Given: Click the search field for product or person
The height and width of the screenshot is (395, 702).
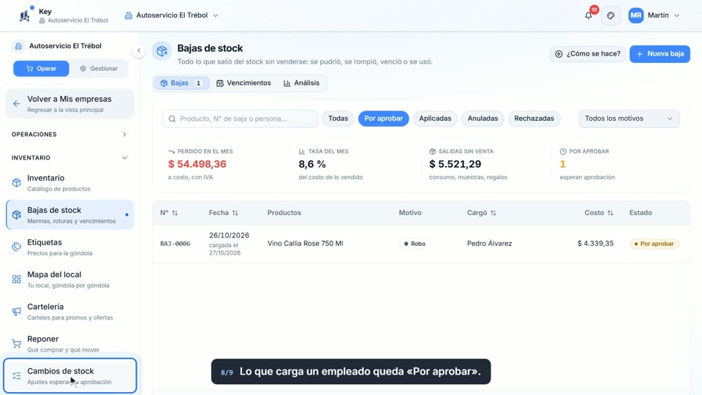Looking at the screenshot, I should click(240, 118).
